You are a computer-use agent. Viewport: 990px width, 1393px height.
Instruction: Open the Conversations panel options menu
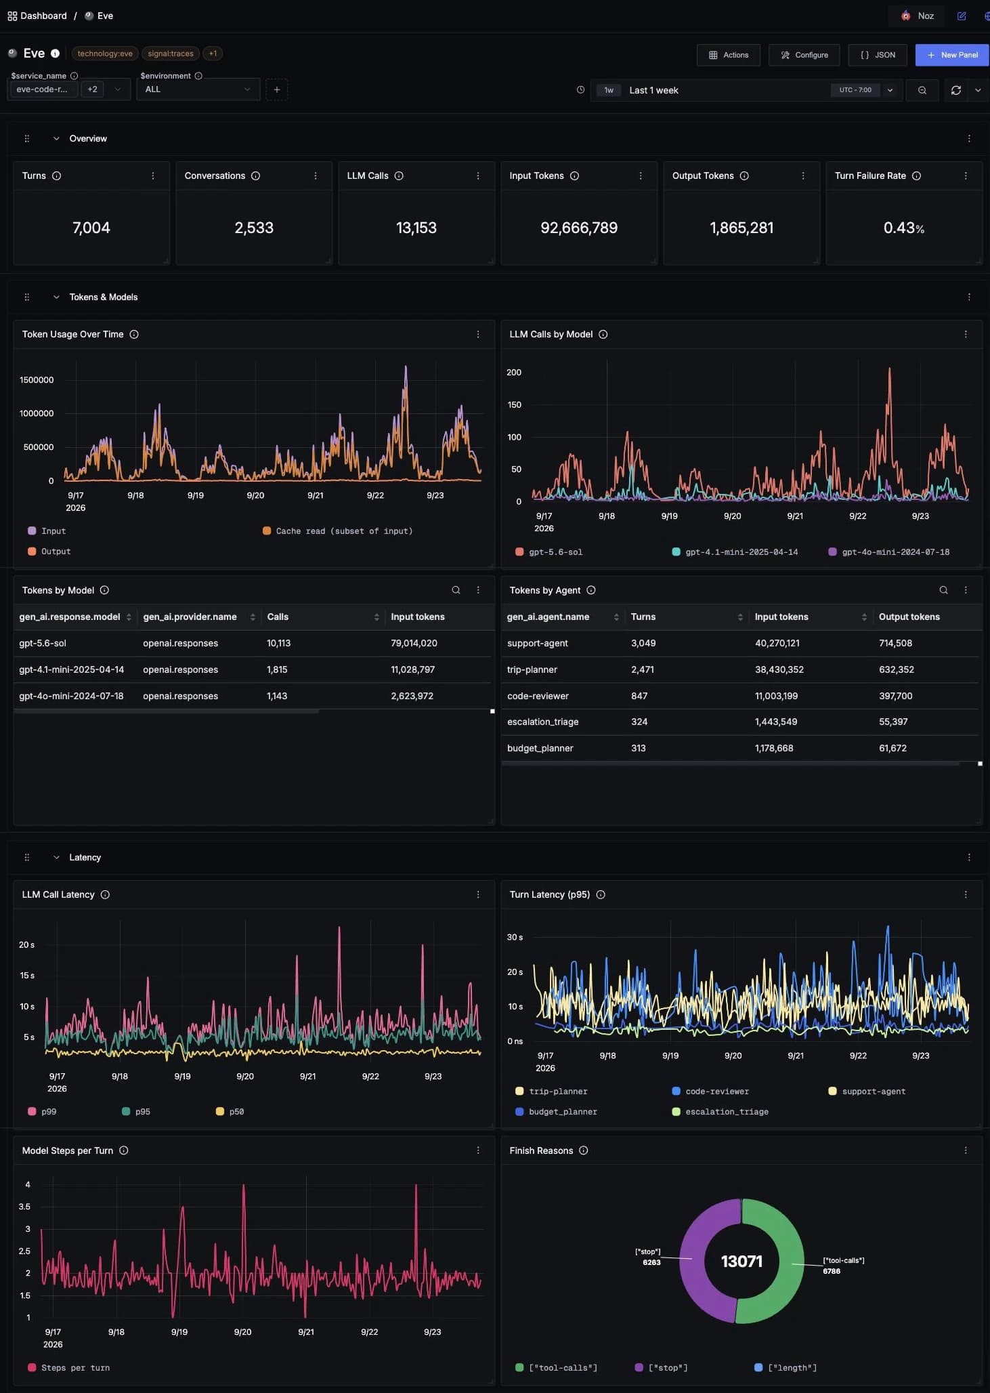click(316, 175)
